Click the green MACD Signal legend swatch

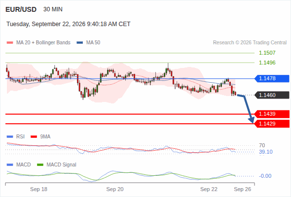click(40, 165)
